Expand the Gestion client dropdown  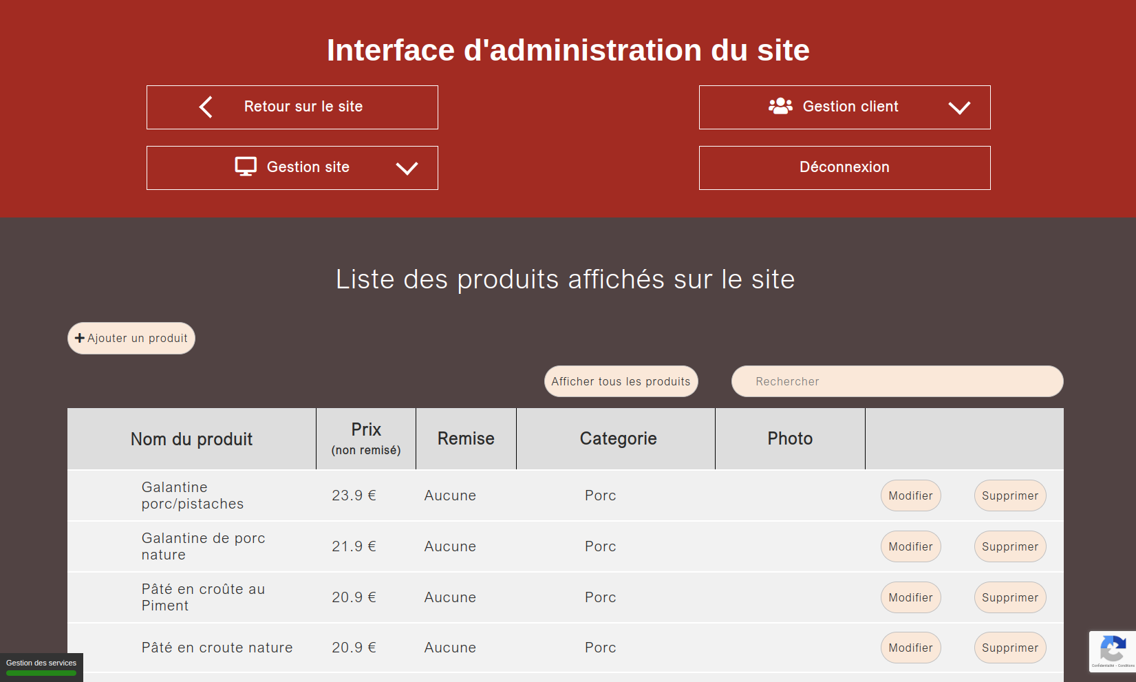(x=960, y=107)
